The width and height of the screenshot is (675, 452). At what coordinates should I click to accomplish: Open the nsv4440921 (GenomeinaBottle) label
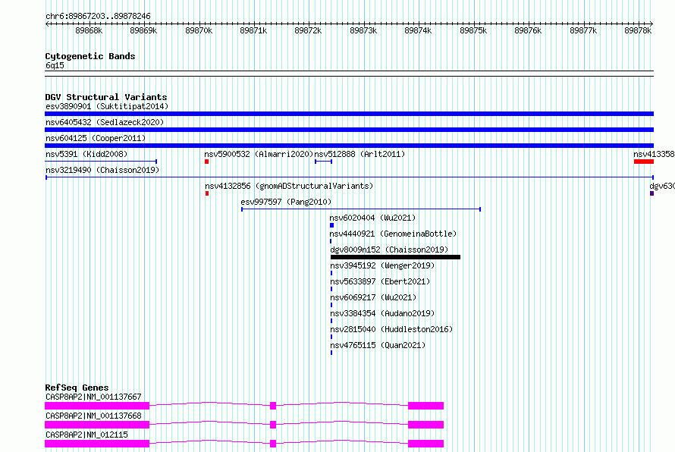tap(393, 234)
